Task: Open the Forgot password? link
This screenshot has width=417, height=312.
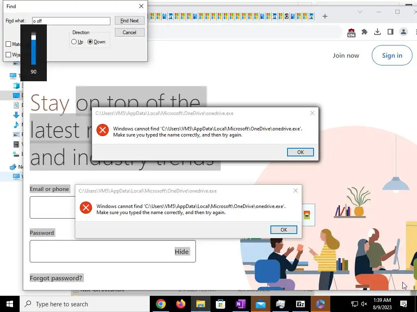Action: 56,278
